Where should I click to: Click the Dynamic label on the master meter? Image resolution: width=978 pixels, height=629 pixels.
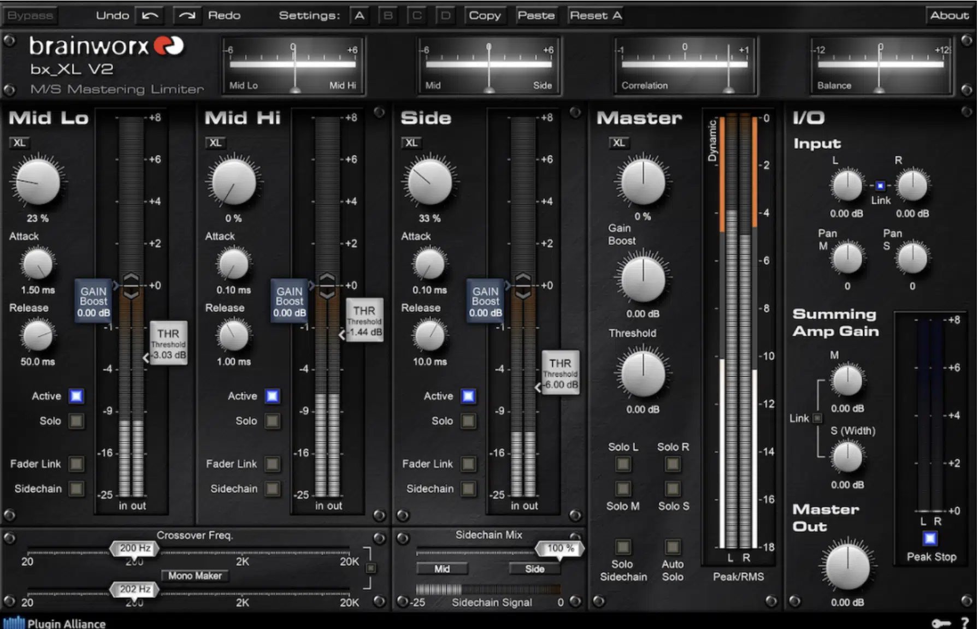point(712,140)
